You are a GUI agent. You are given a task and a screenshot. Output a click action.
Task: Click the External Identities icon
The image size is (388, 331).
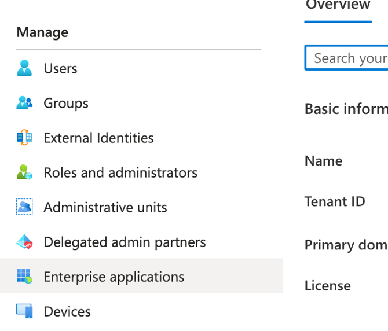tap(24, 138)
